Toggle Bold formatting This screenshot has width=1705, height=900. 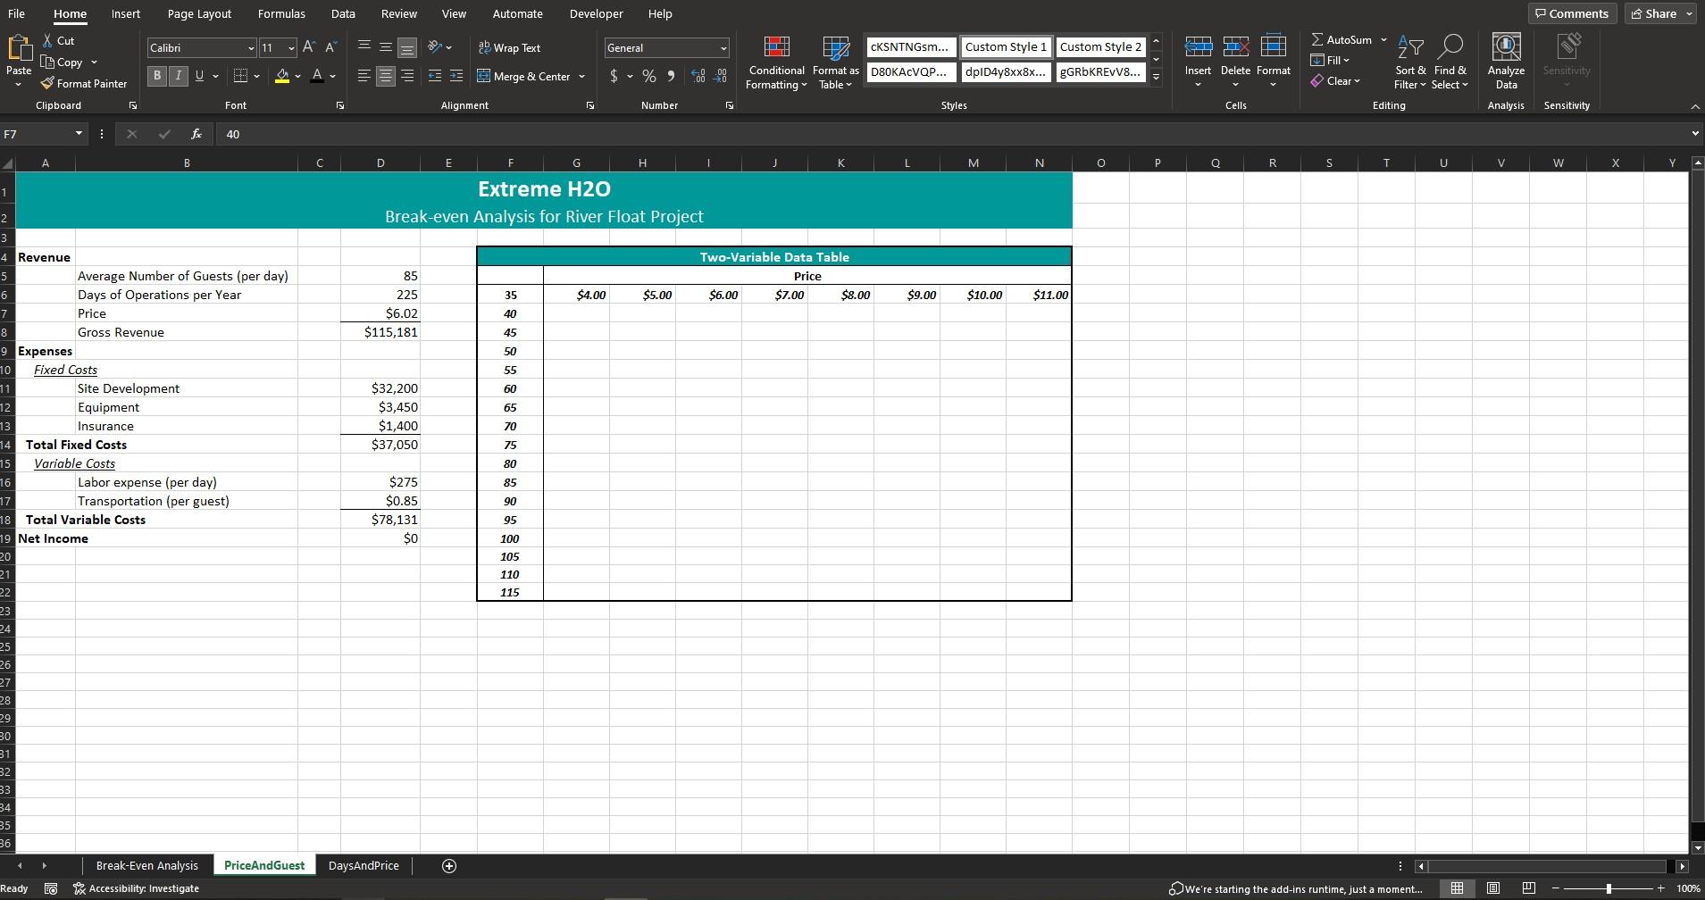tap(157, 76)
